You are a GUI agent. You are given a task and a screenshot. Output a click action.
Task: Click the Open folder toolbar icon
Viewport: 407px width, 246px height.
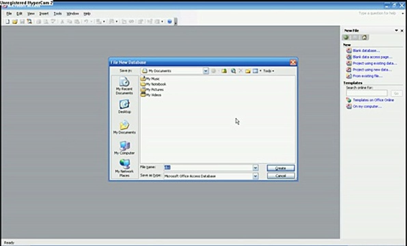click(15, 22)
